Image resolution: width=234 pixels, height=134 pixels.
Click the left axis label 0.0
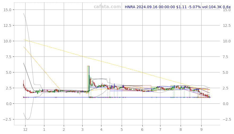[8, 104]
